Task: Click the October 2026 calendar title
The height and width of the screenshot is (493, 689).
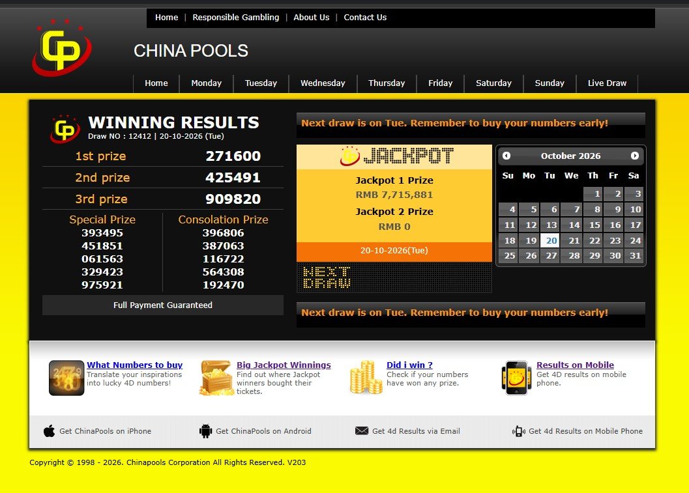Action: tap(570, 156)
